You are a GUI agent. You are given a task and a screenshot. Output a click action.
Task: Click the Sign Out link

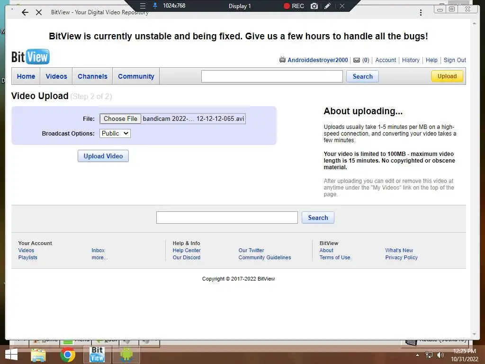click(455, 60)
